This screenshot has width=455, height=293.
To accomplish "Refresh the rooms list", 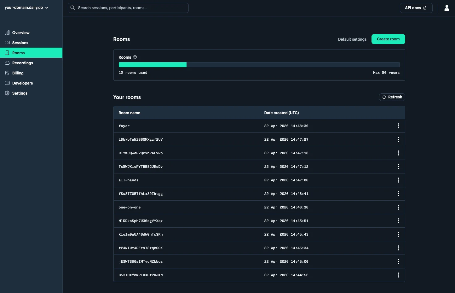I will pyautogui.click(x=392, y=97).
